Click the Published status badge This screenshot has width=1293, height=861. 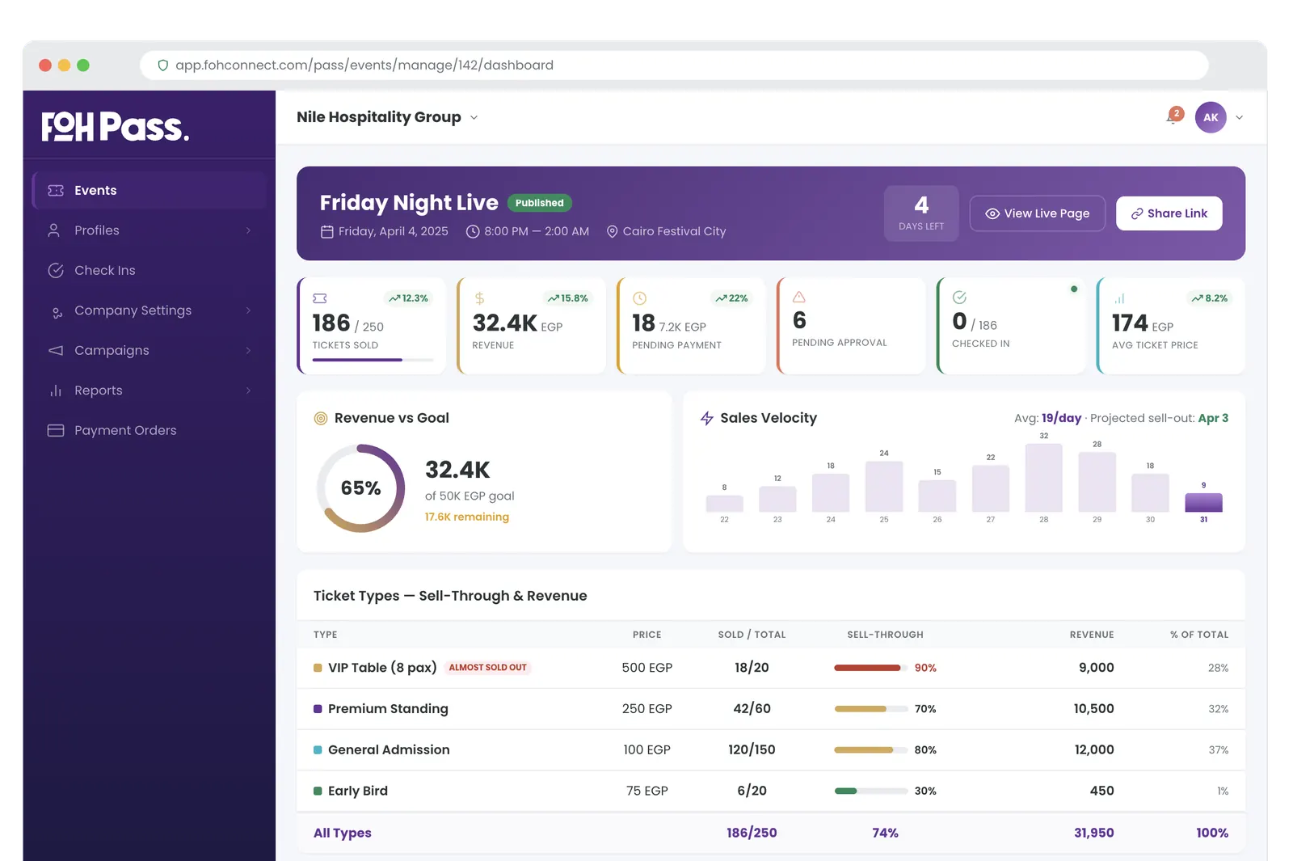click(540, 203)
